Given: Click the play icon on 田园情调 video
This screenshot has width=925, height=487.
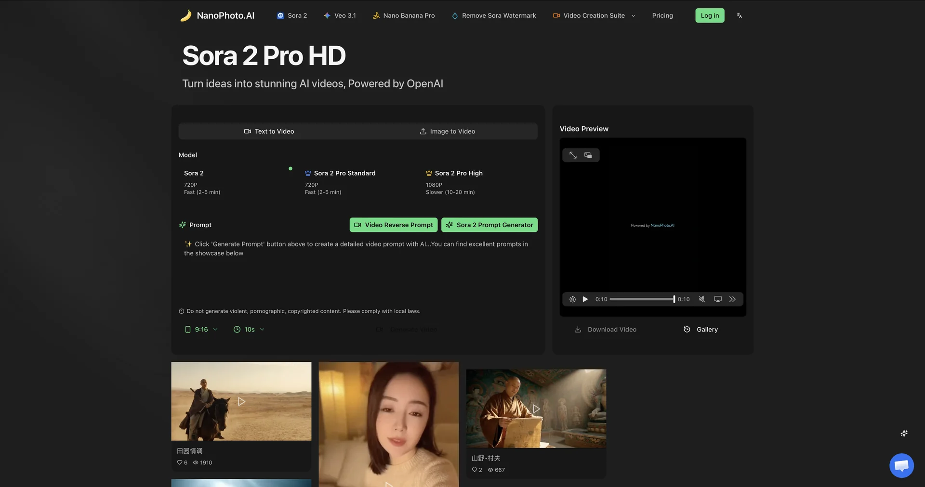Looking at the screenshot, I should (241, 401).
